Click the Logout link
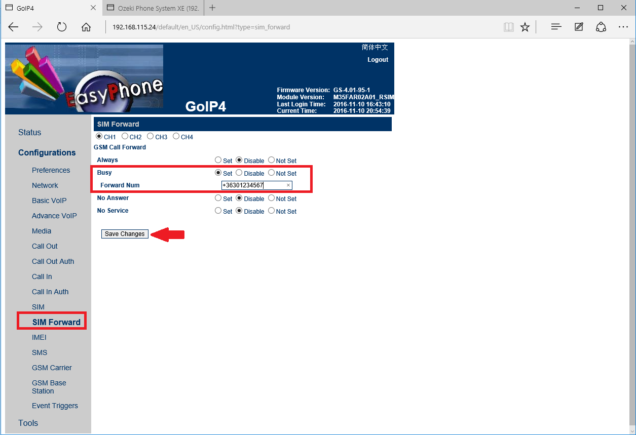Image resolution: width=636 pixels, height=435 pixels. tap(378, 60)
